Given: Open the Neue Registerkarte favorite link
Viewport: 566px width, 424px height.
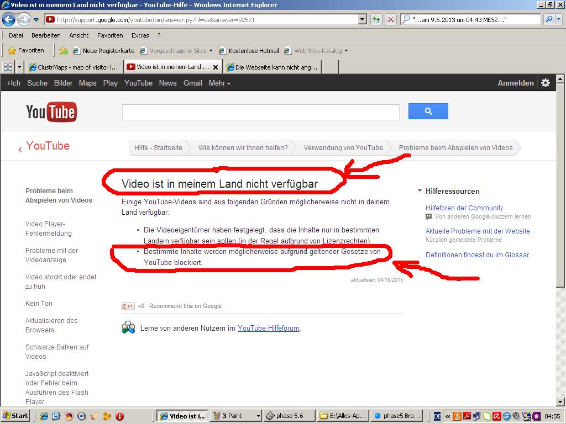Looking at the screenshot, I should (x=103, y=51).
